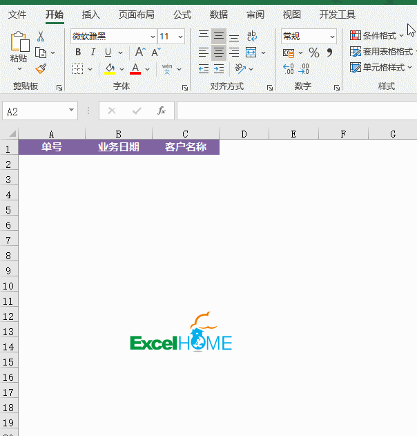
Task: Increase decimal places
Action: (289, 68)
